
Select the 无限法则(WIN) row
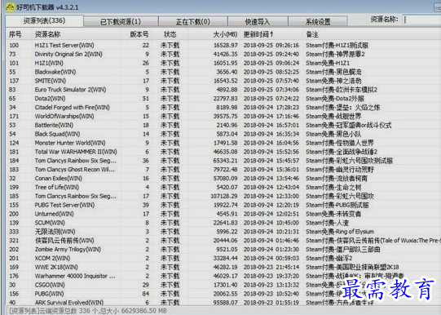tap(223, 232)
